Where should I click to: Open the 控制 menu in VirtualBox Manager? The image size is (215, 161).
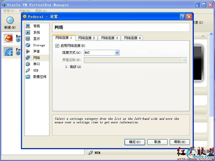(x=25, y=11)
